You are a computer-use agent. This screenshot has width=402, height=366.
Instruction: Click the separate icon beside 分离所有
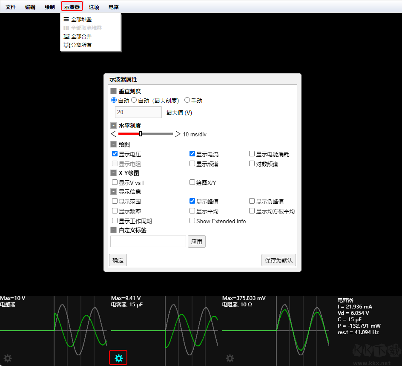(67, 44)
